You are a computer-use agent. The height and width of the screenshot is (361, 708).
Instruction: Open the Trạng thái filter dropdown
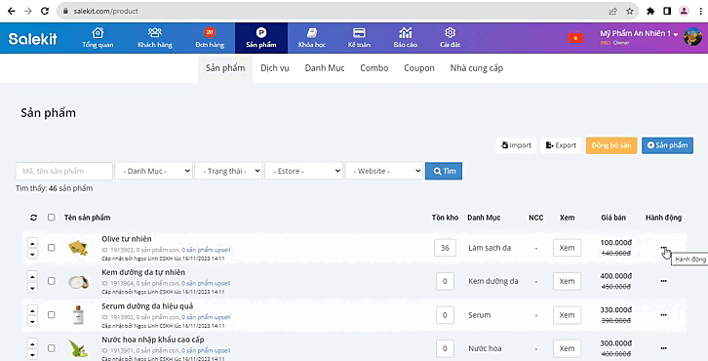coord(228,172)
